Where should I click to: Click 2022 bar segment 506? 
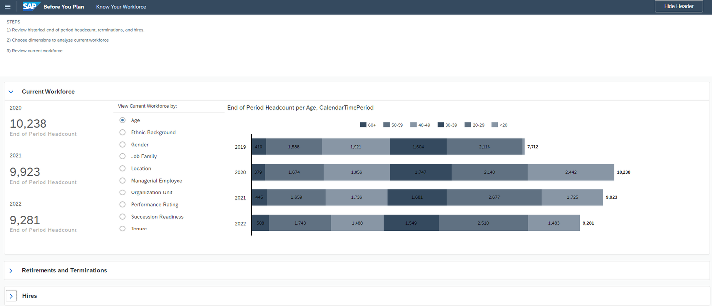click(261, 223)
